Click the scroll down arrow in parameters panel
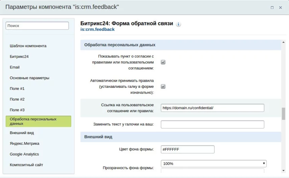 pyautogui.click(x=284, y=171)
